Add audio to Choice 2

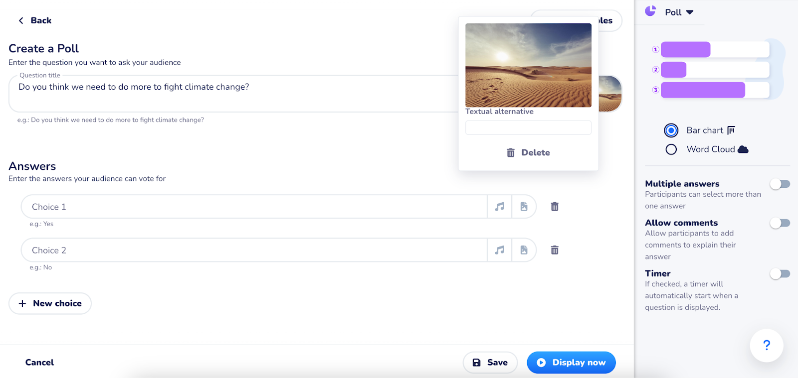[x=499, y=250]
